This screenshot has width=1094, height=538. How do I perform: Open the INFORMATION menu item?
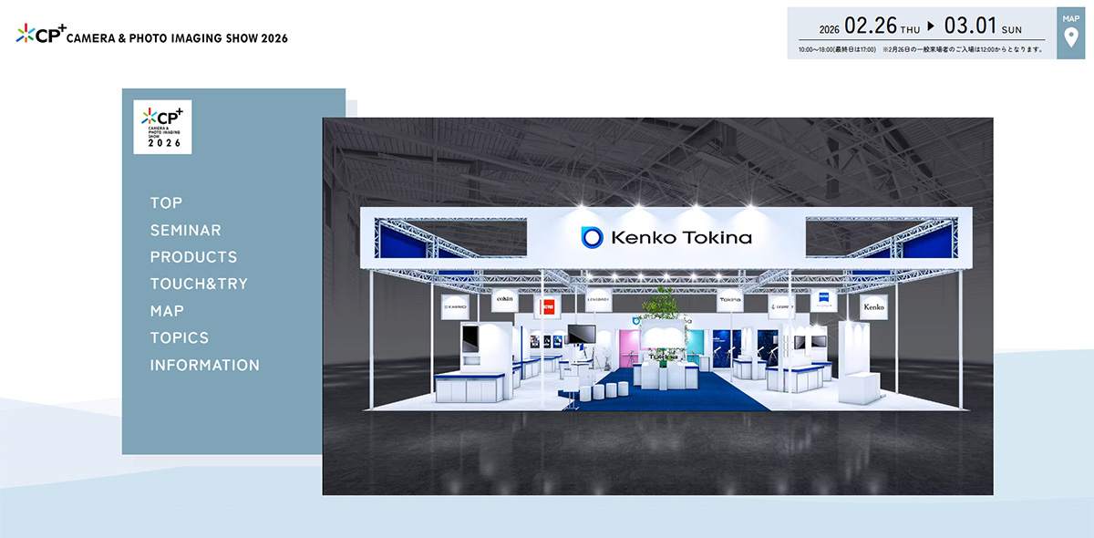(205, 365)
